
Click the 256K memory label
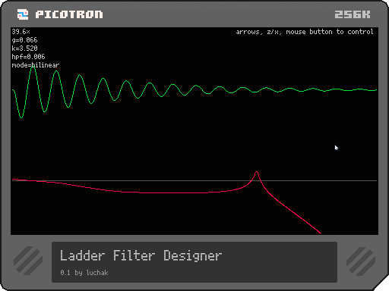coord(353,14)
